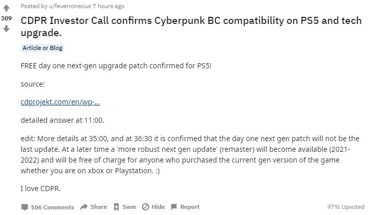
Task: Open the cdprojekt.com source link
Action: click(x=60, y=101)
